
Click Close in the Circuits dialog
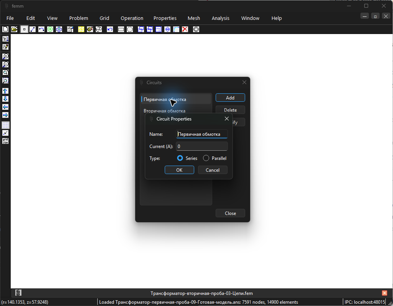(x=230, y=213)
